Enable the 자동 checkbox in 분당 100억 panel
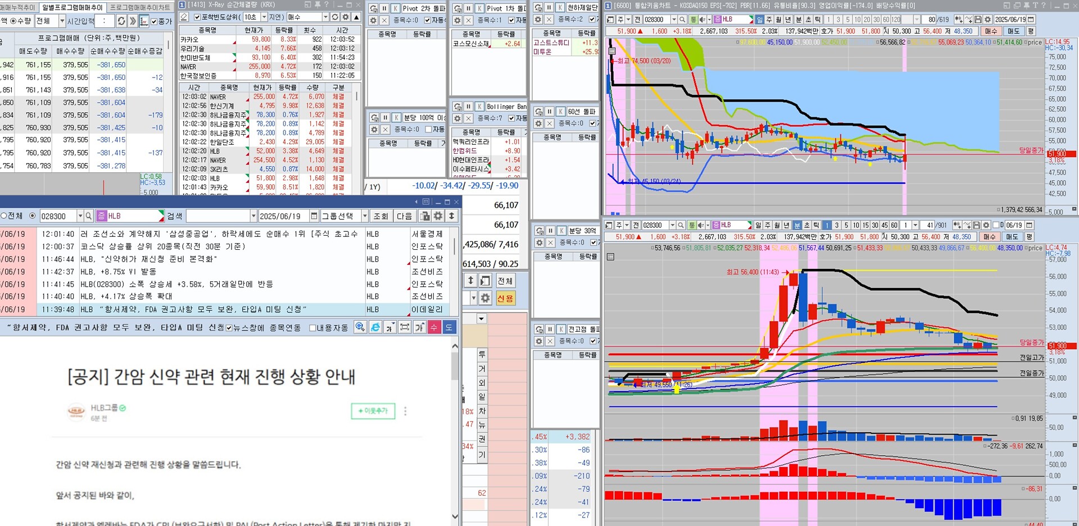Screen dimensions: 1079x526 [428, 130]
